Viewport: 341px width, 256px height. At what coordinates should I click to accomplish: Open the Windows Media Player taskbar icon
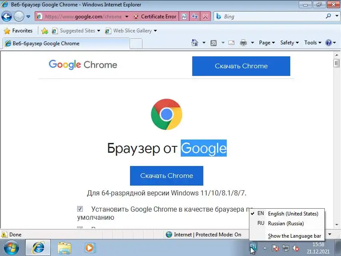point(90,248)
